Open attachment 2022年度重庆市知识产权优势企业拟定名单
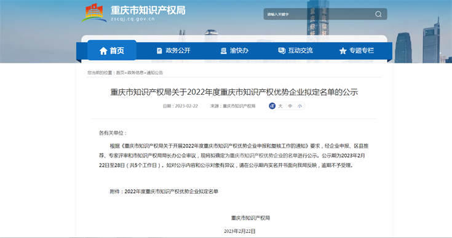Viewport: 452px width, 238px height. point(171,191)
